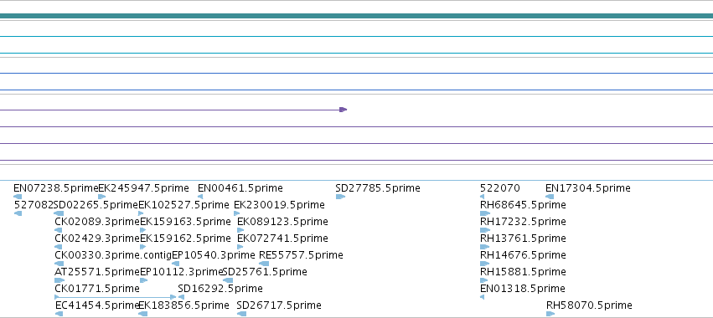Click the EN07238.5prime EST label
The height and width of the screenshot is (318, 713).
pos(56,188)
